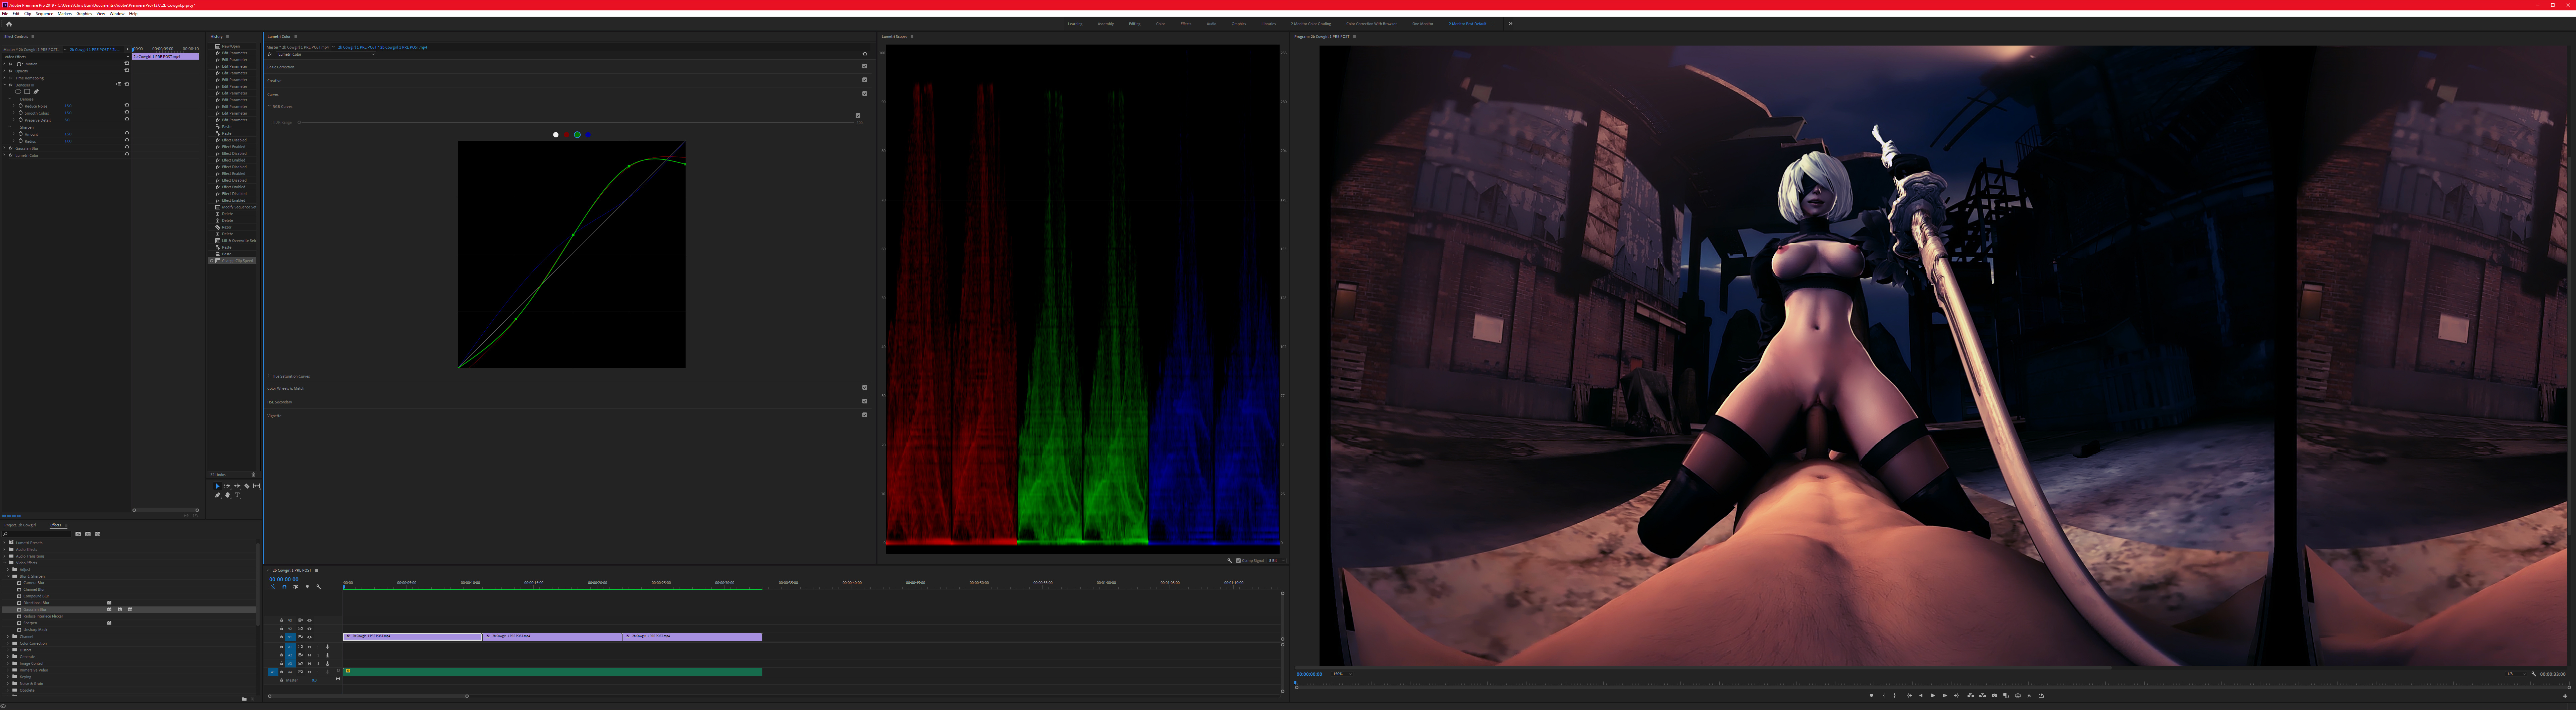Click the 32-bit Color filter icon
Viewport: 2576px width, 710px height.
88,534
